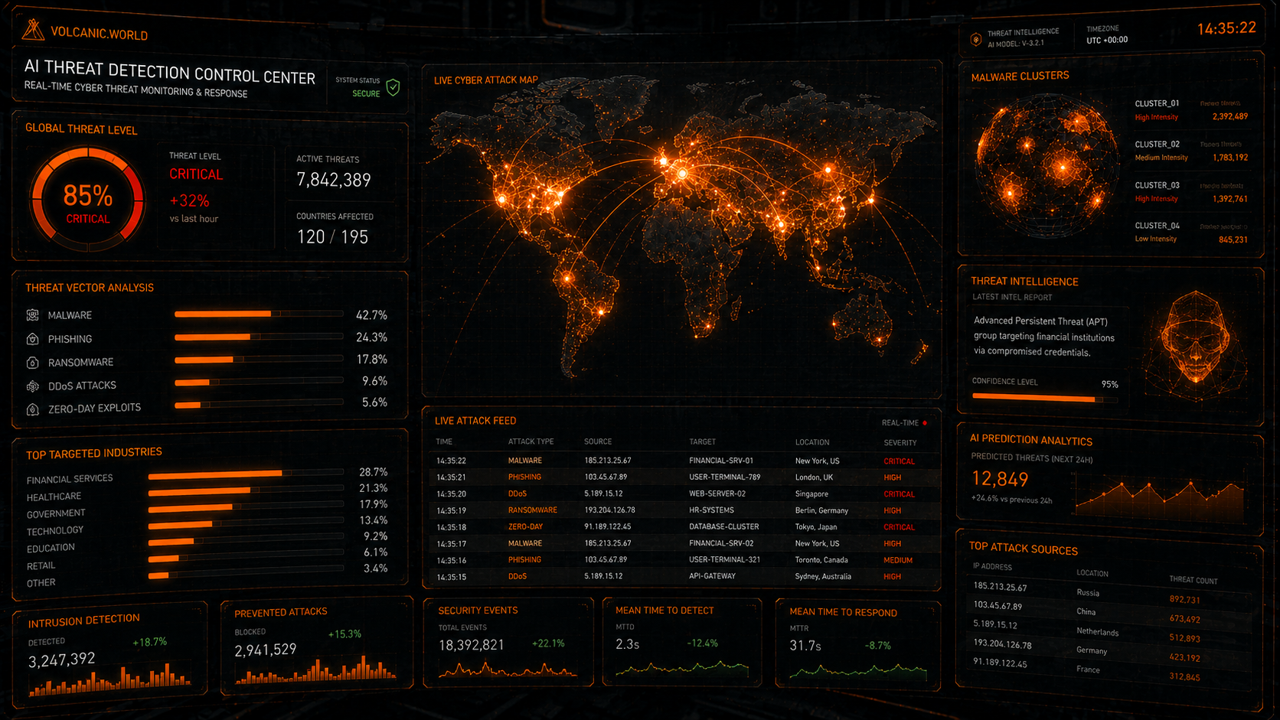Image resolution: width=1280 pixels, height=720 pixels.
Task: Select the USER-TERMINAL-321 feed row
Action: click(x=681, y=559)
